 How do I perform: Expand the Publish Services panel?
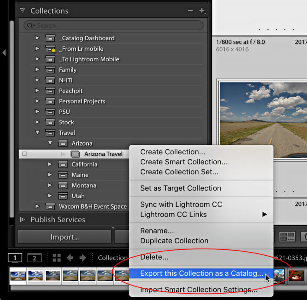click(23, 219)
